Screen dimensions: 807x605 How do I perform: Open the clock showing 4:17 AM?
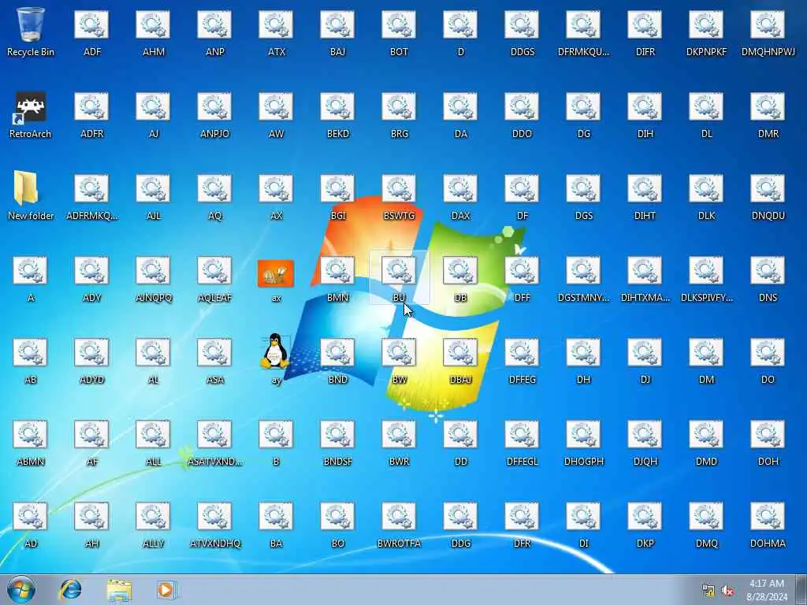tap(767, 590)
